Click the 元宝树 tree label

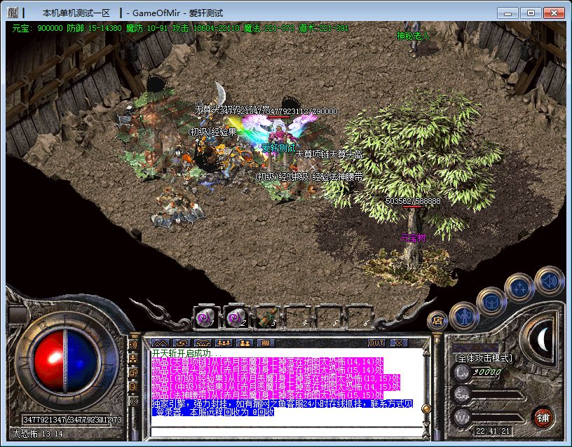click(413, 238)
